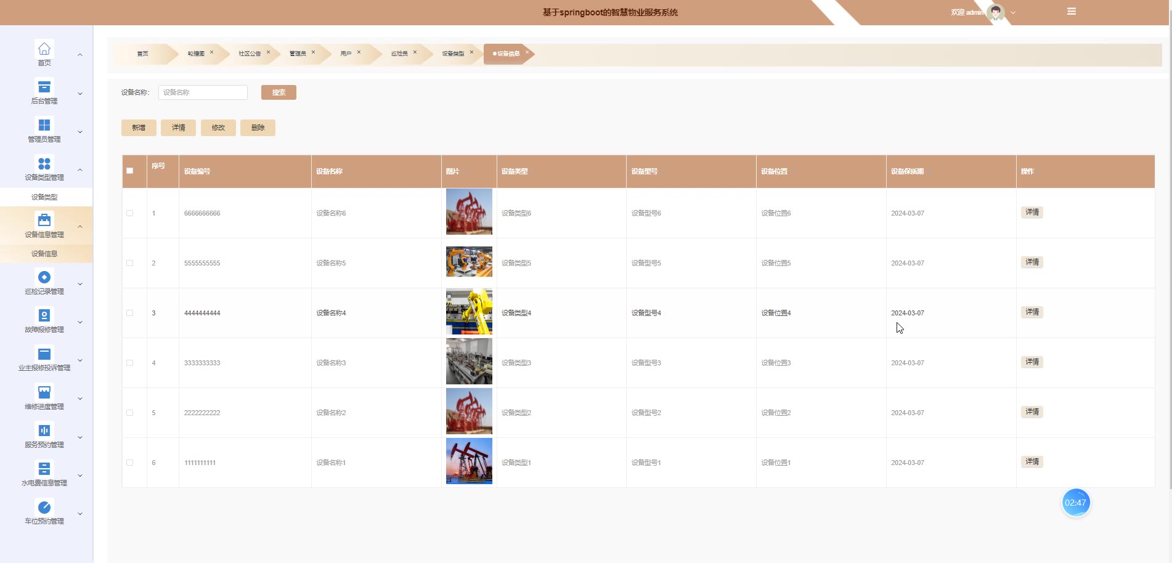Click the 设备信息管理 briefcase icon
1172x563 pixels.
tap(44, 220)
